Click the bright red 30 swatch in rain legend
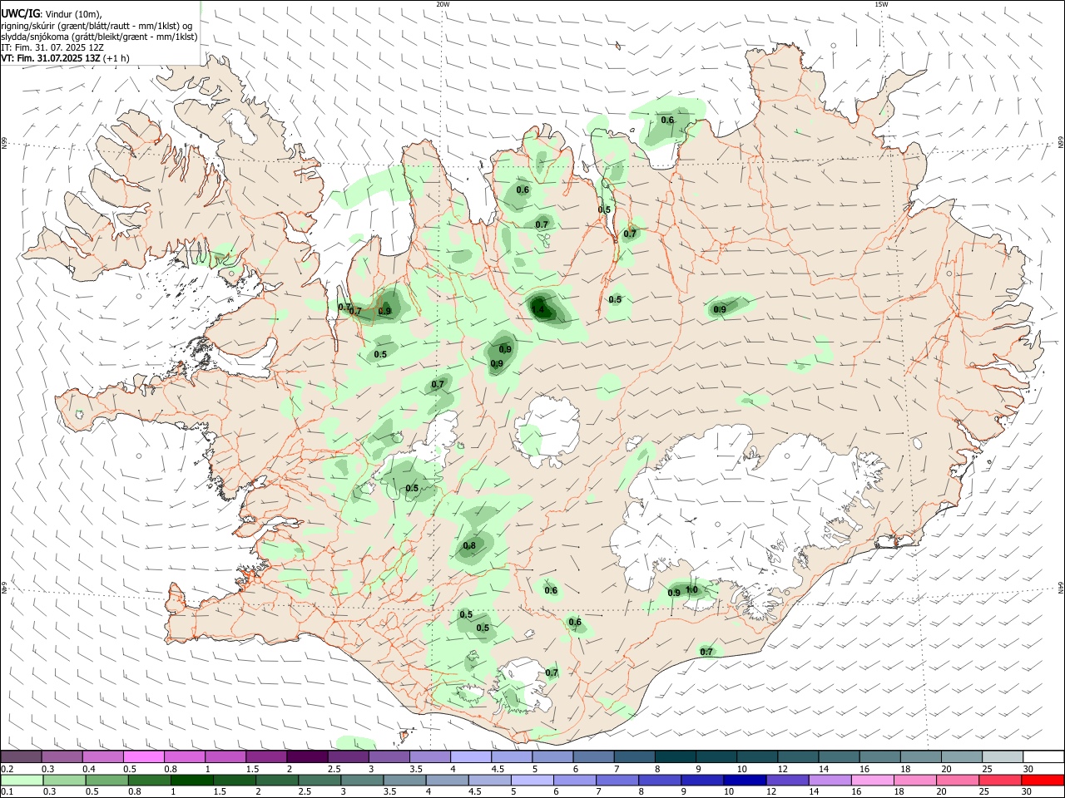The height and width of the screenshot is (798, 1065). [x=1043, y=781]
